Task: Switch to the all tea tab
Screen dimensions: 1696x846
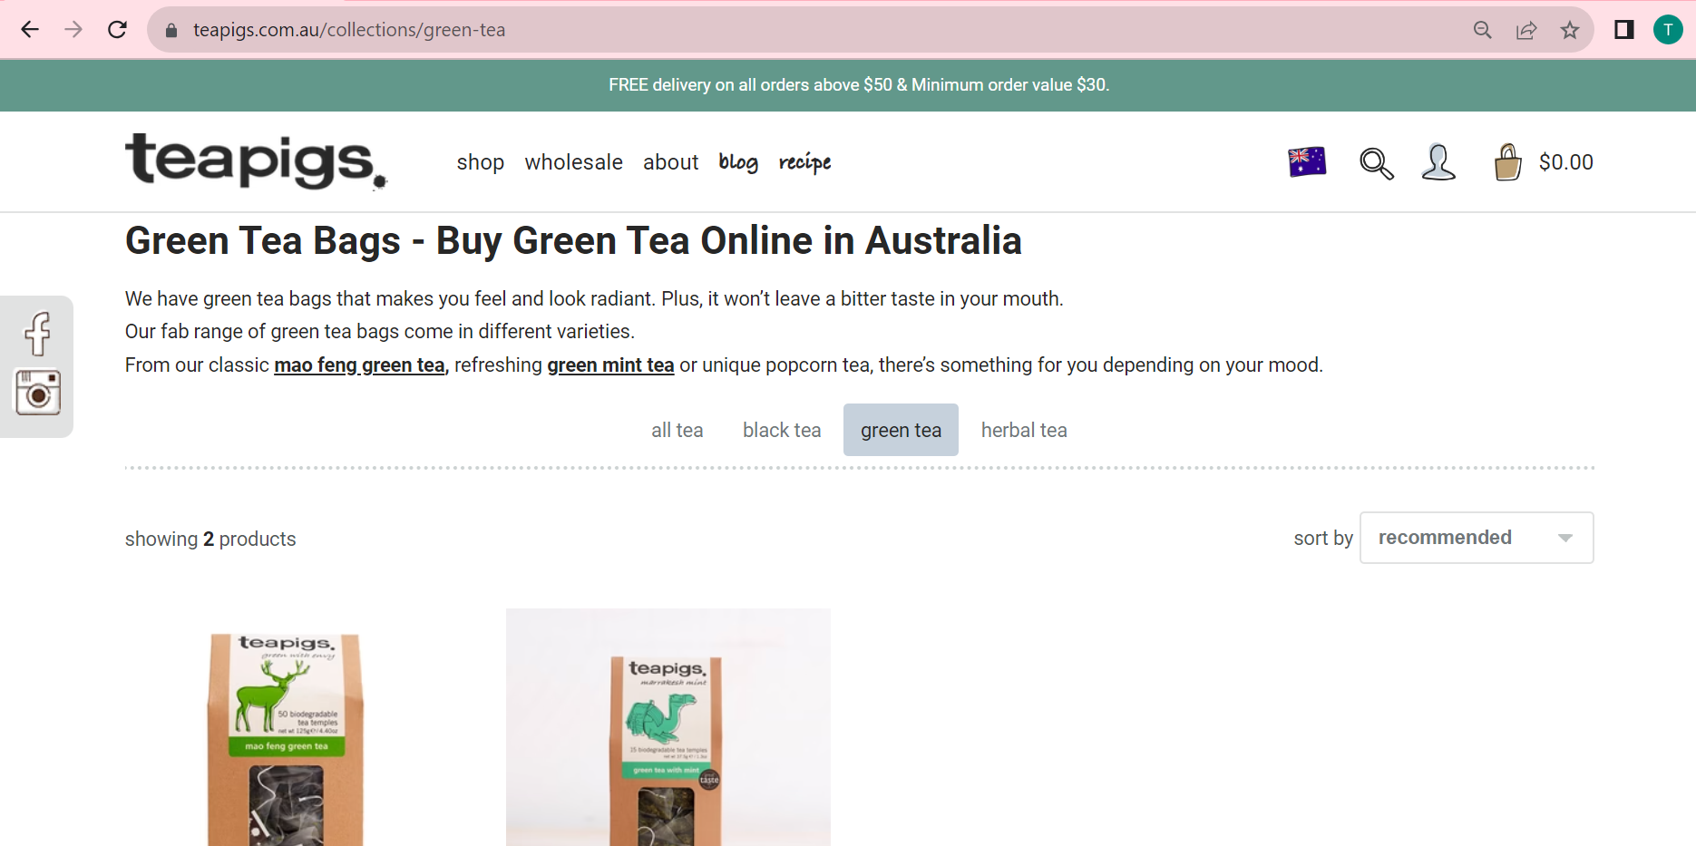Action: tap(677, 430)
